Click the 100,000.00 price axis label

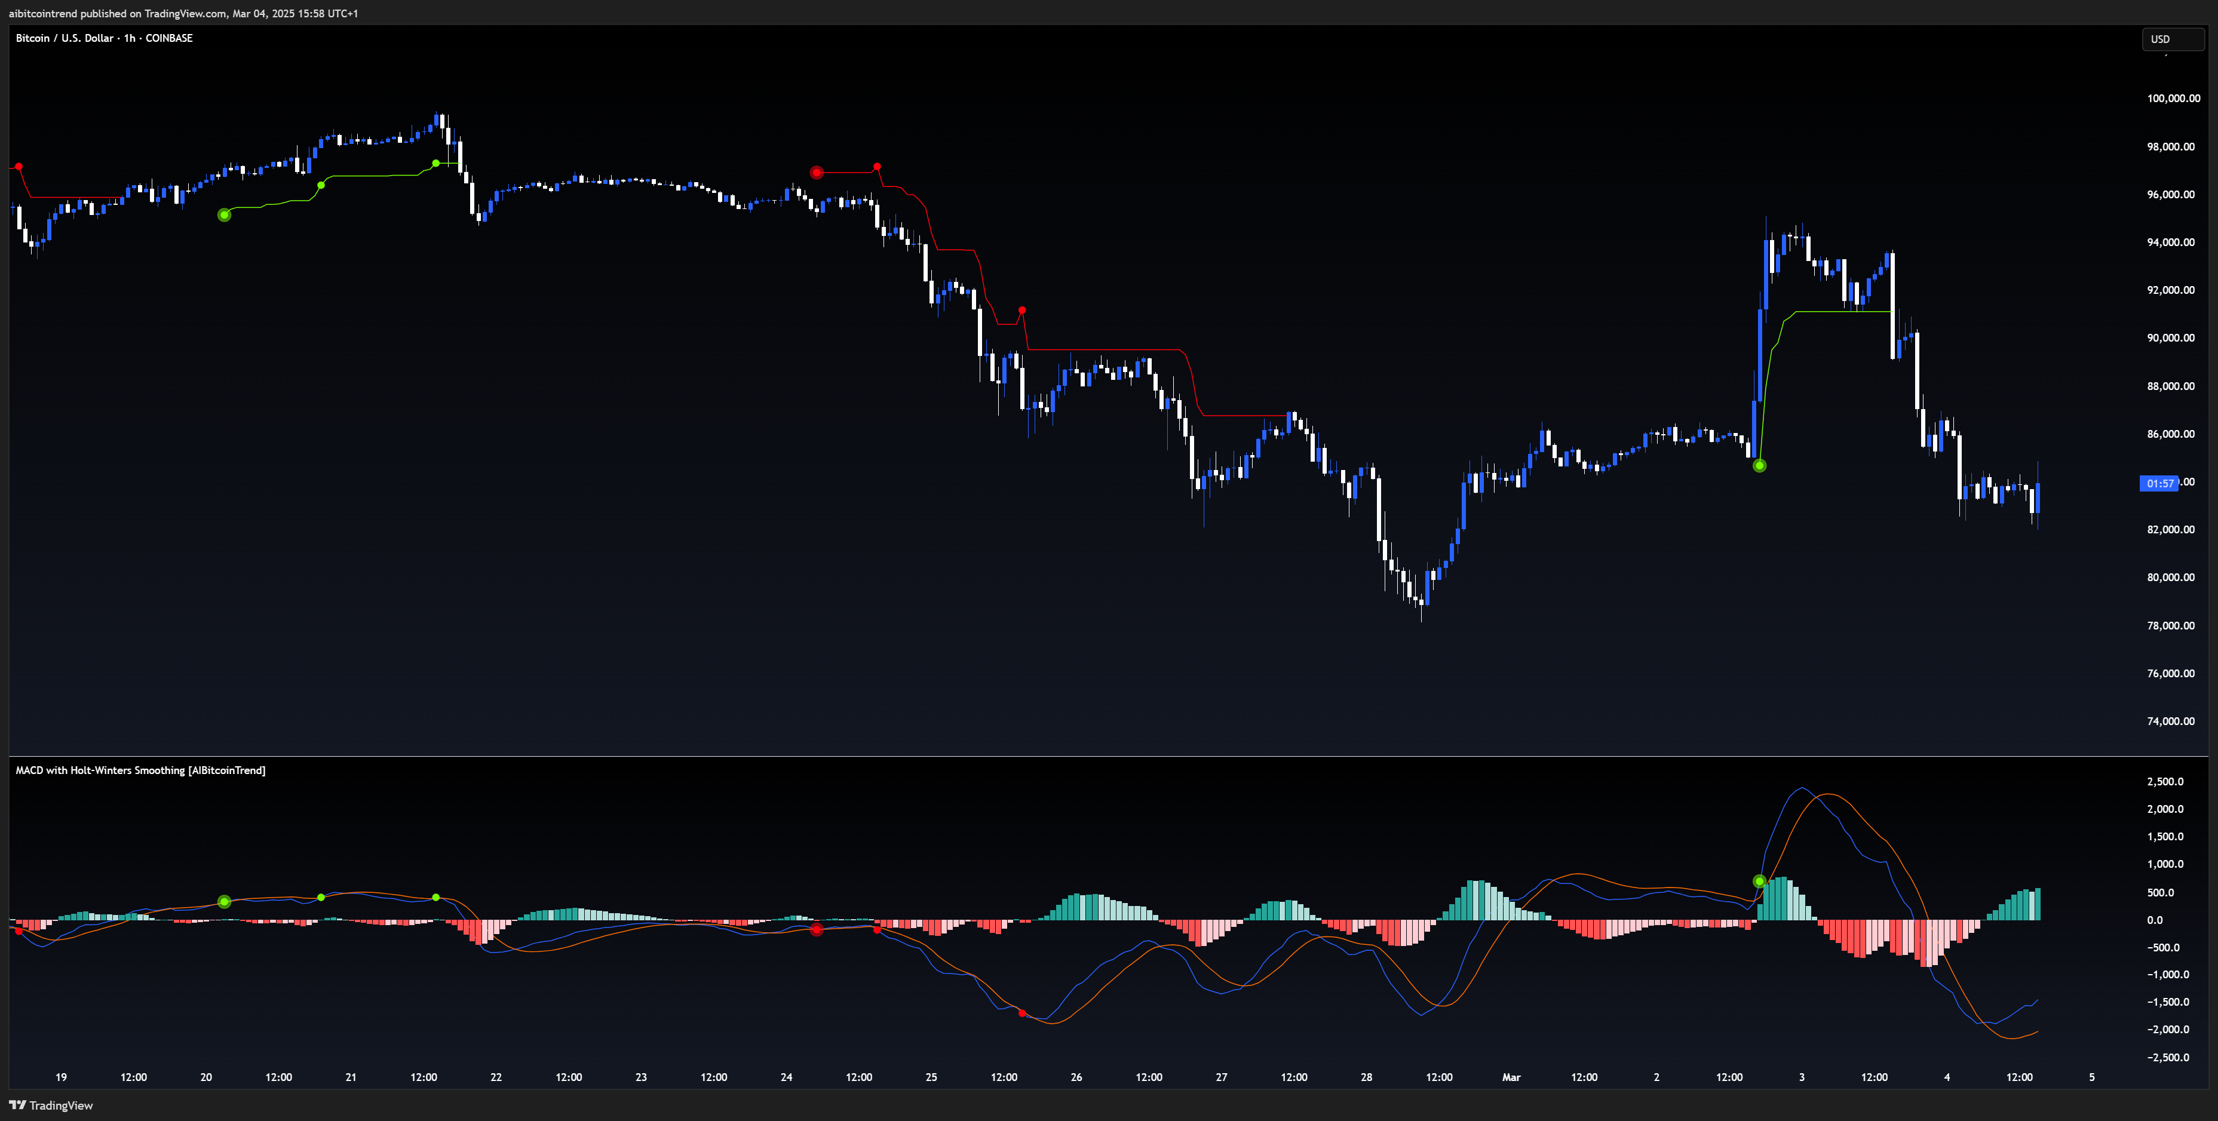click(2173, 98)
